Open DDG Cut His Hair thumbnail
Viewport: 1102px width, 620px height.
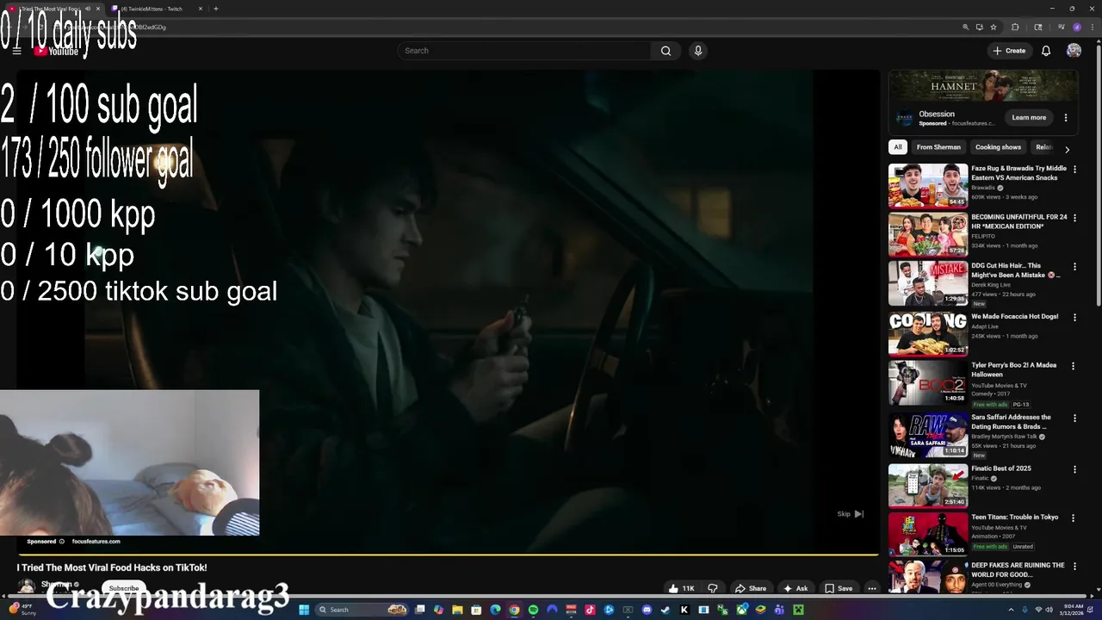tap(928, 283)
